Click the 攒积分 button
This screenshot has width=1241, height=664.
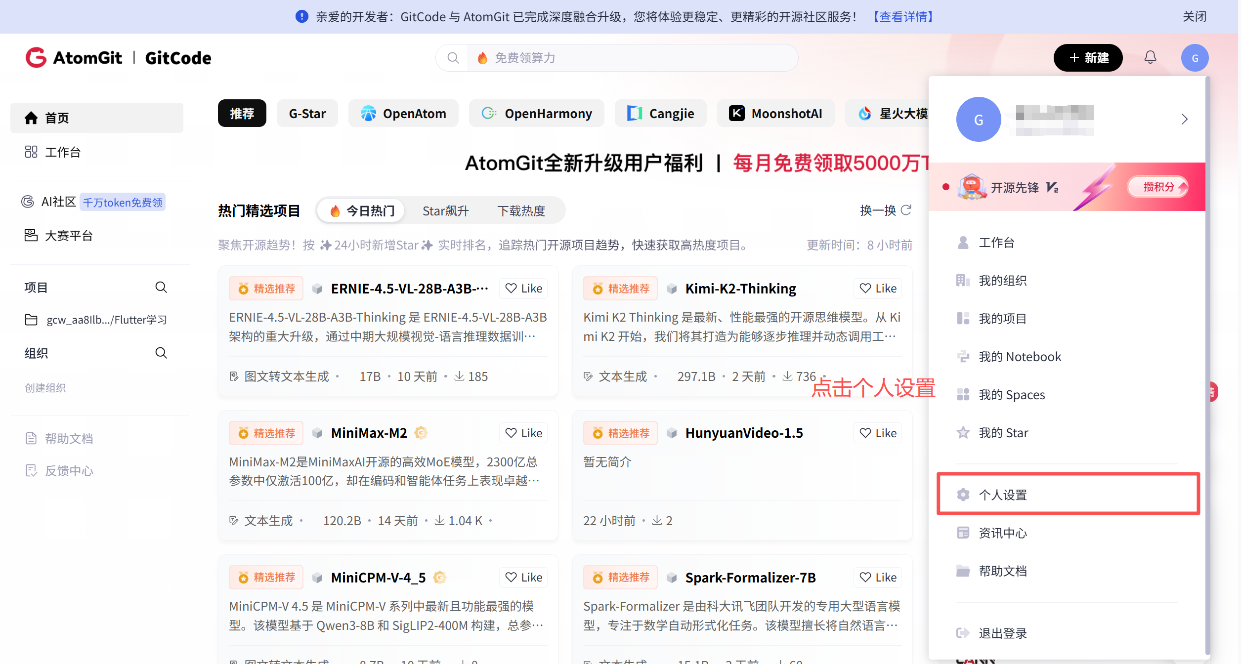[1158, 187]
